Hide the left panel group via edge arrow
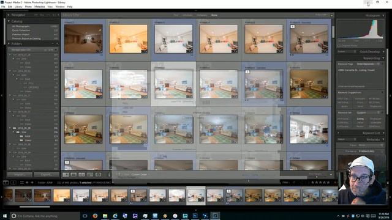392x220 pixels. (1, 95)
